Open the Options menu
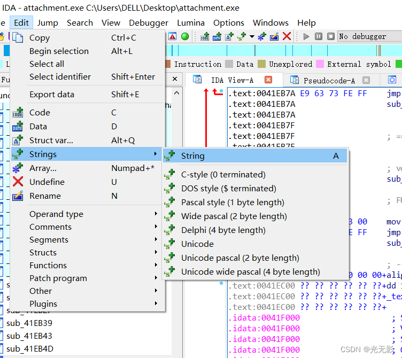This screenshot has width=402, height=358. coord(229,22)
